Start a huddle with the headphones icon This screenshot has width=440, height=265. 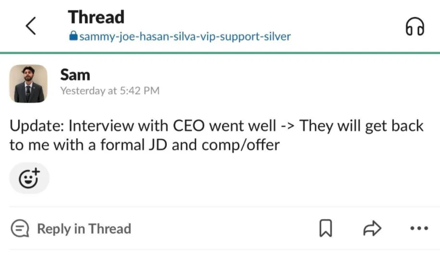pyautogui.click(x=415, y=26)
